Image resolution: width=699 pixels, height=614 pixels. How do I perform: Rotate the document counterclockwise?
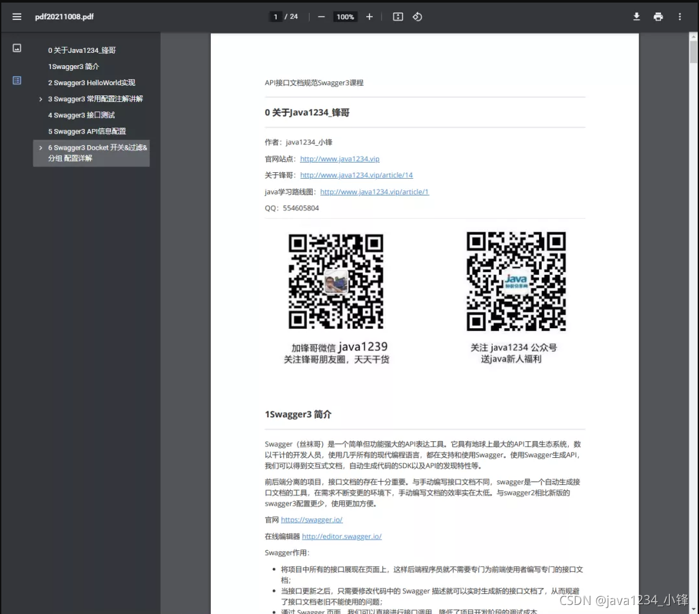tap(417, 17)
